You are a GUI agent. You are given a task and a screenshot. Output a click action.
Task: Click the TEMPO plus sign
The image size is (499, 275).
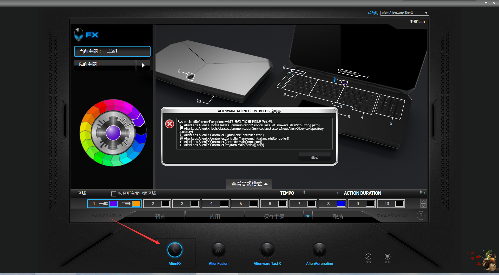coord(338,193)
